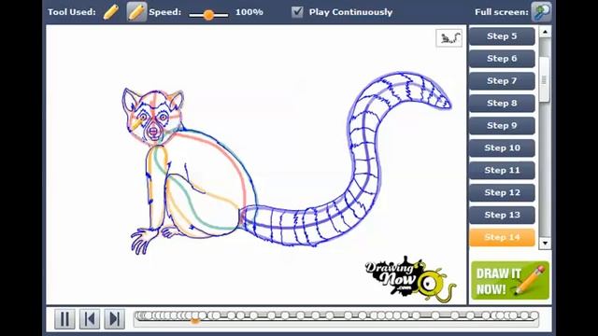The height and width of the screenshot is (336, 598).
Task: Click the lemur preview thumbnail
Action: [x=448, y=38]
